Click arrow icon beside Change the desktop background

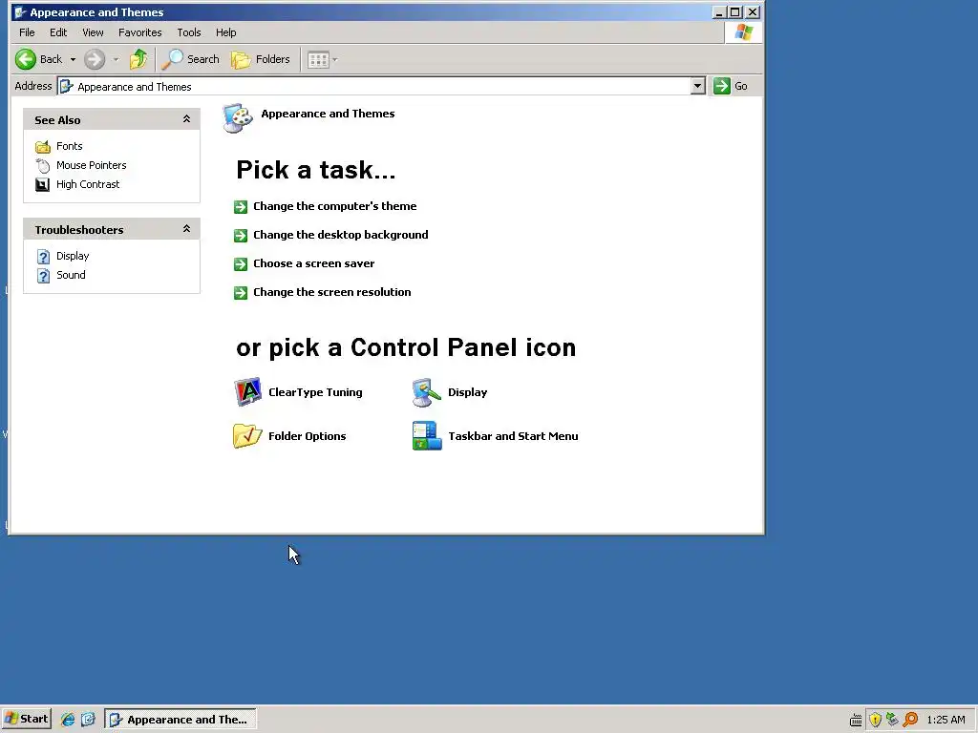tap(241, 236)
